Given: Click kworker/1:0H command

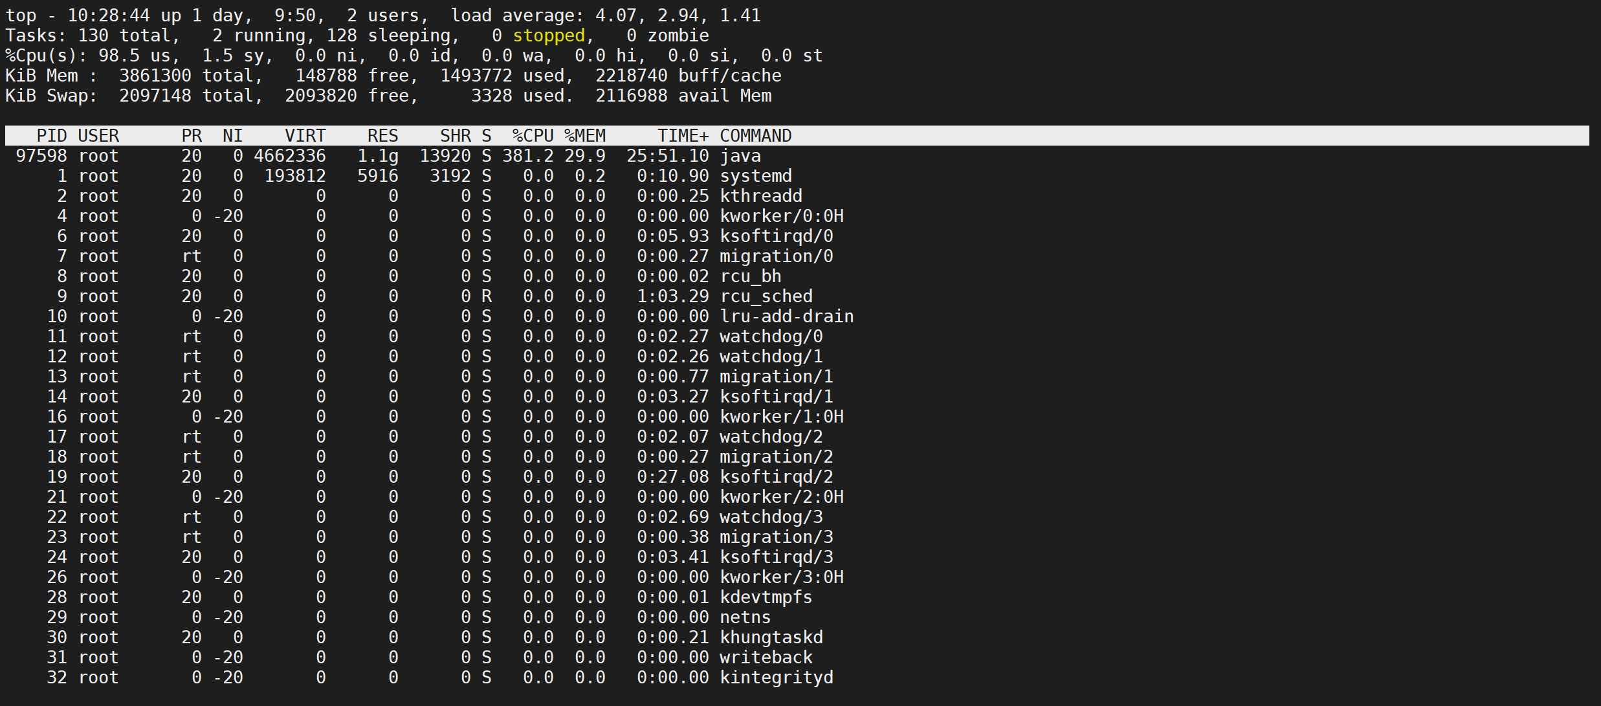Looking at the screenshot, I should [x=782, y=417].
